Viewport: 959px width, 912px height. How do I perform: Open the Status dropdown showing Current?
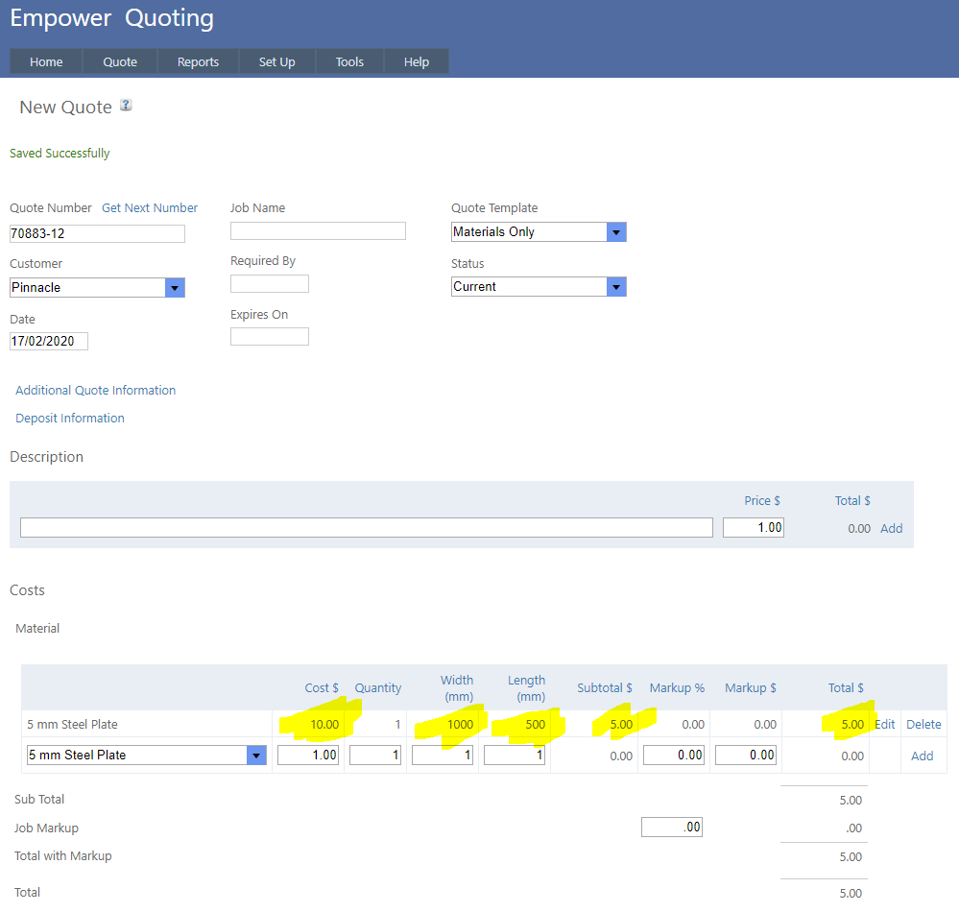(616, 286)
